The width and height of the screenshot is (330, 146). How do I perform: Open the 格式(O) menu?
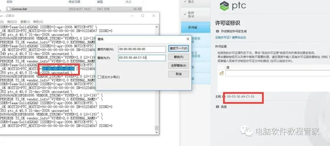click(12, 22)
